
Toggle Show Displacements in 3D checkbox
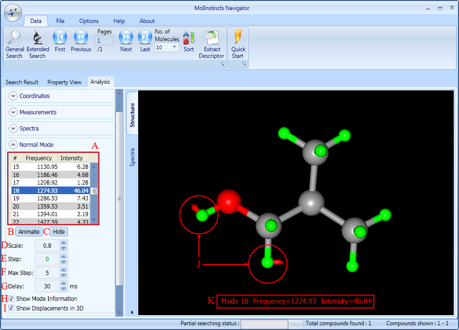click(11, 308)
